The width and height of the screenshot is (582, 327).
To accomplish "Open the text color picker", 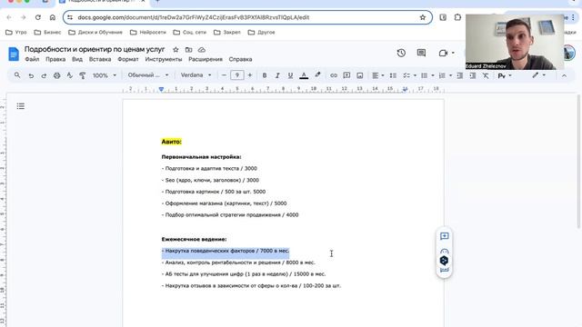I will pyautogui.click(x=304, y=75).
